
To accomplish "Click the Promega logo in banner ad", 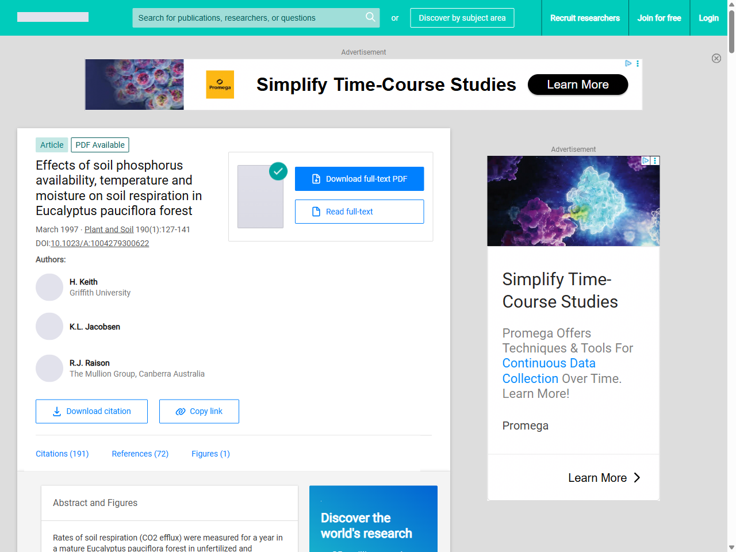I will click(220, 85).
